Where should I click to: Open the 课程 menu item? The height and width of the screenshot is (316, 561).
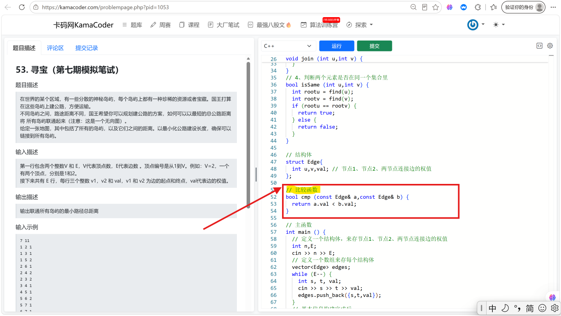[x=189, y=25]
